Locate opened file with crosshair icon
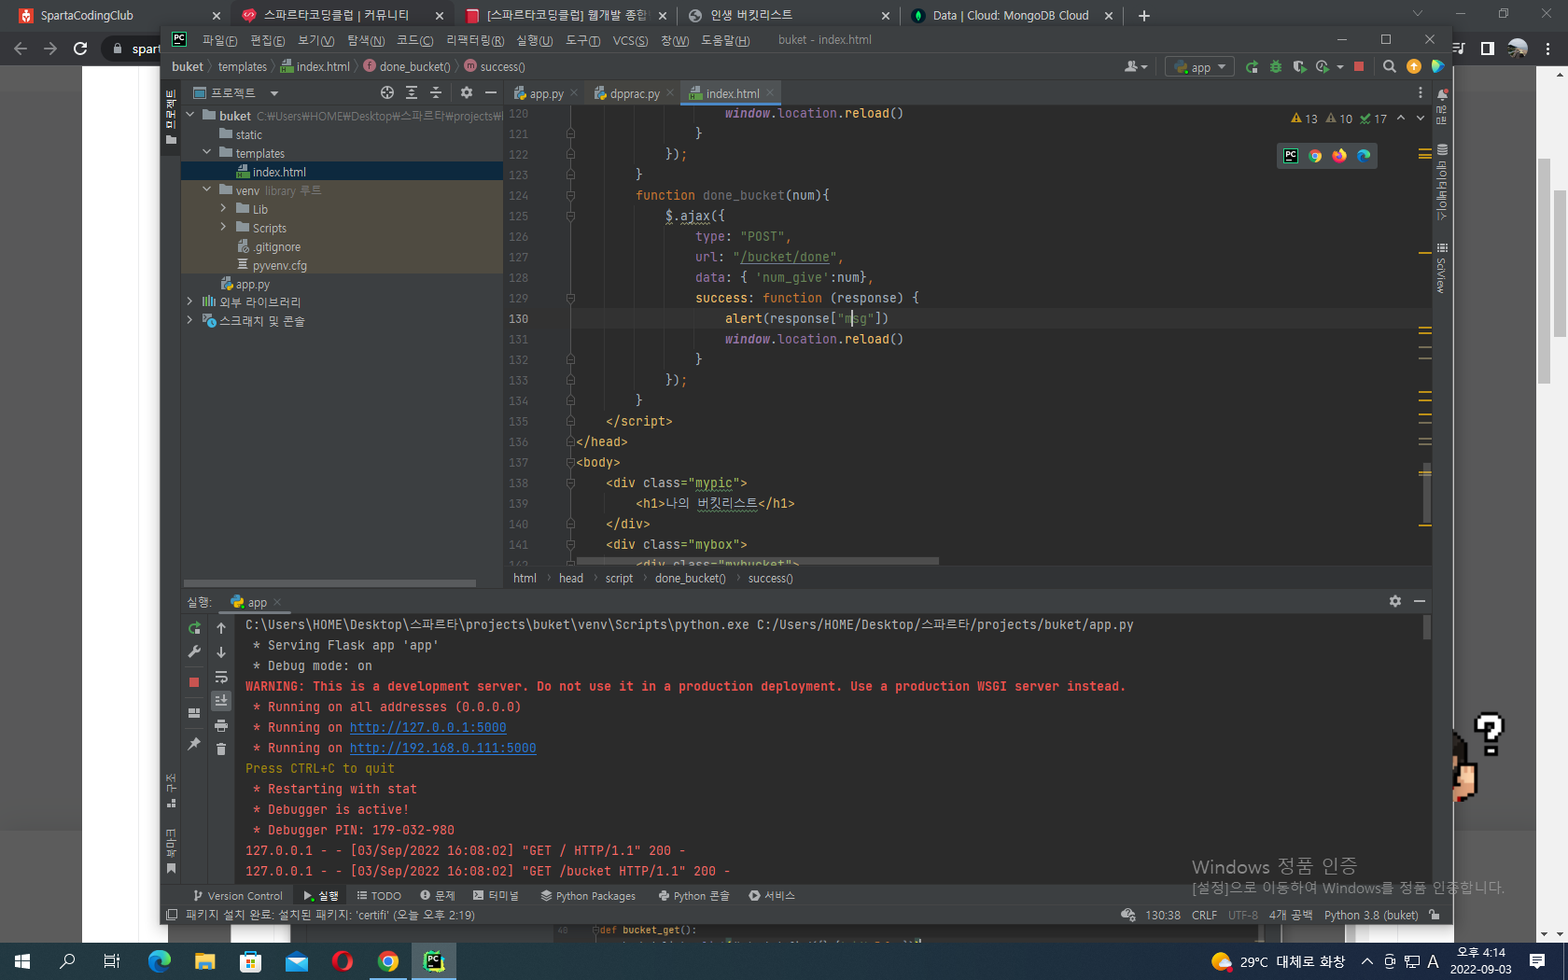 coord(387,92)
